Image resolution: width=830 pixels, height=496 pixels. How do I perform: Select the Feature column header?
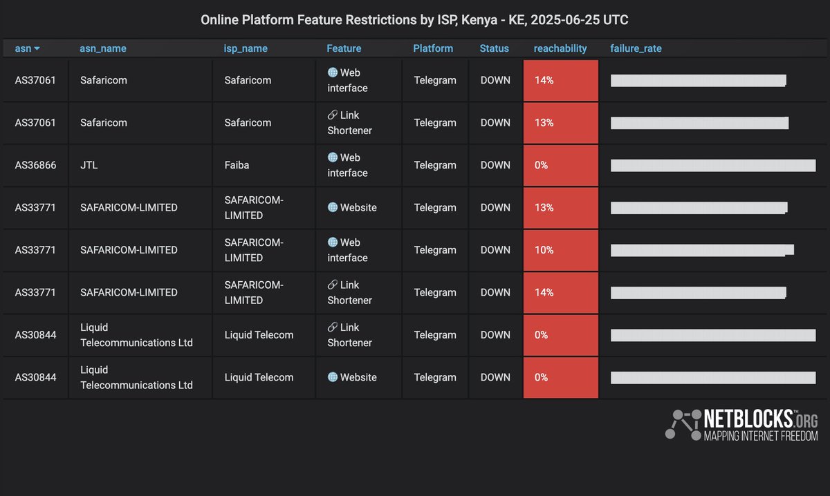pos(344,48)
